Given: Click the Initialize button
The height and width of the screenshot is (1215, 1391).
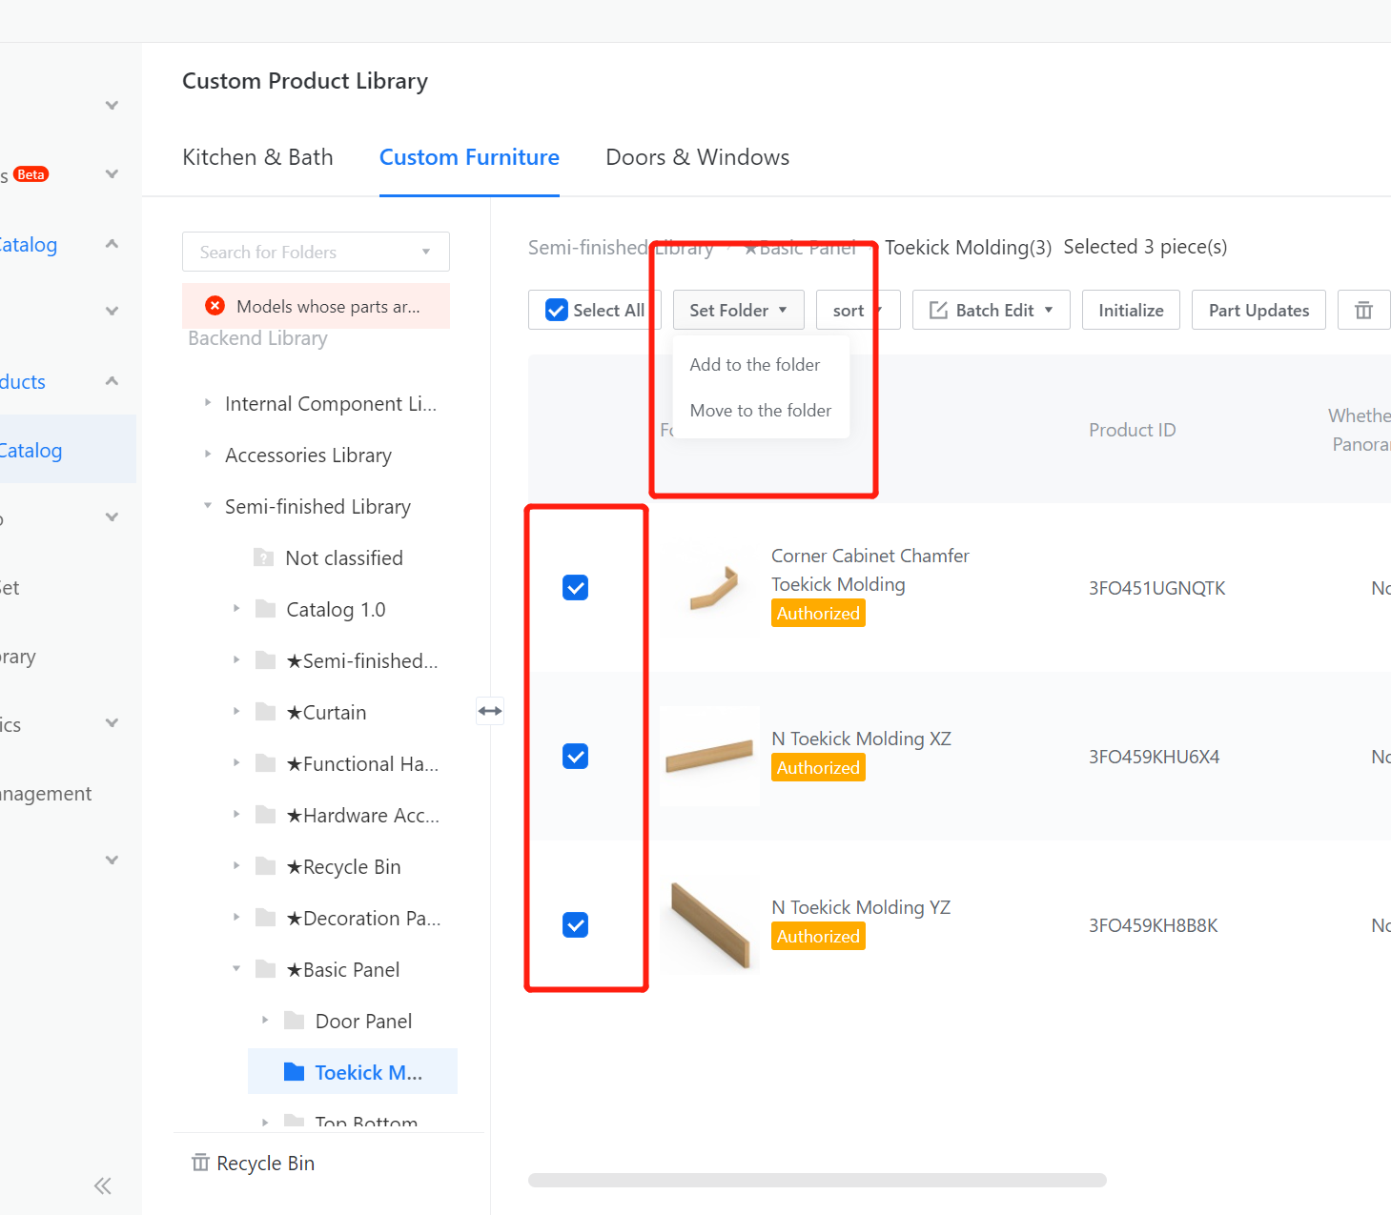Looking at the screenshot, I should [1130, 311].
